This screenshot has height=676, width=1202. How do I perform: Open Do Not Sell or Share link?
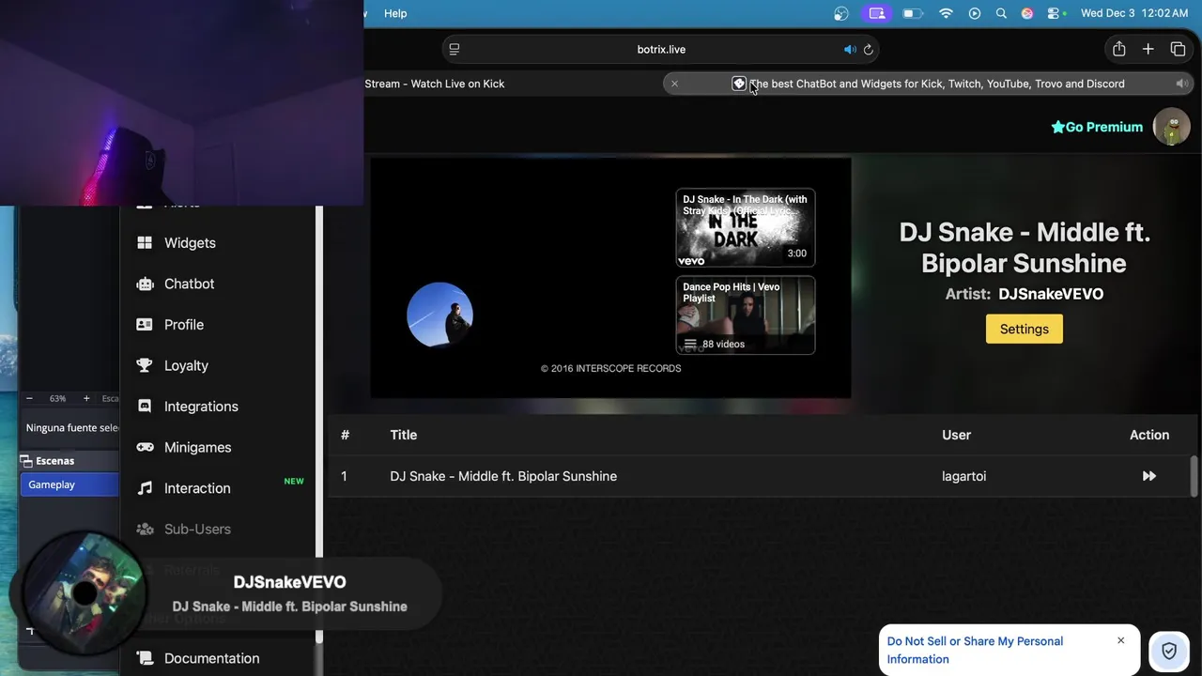point(975,650)
